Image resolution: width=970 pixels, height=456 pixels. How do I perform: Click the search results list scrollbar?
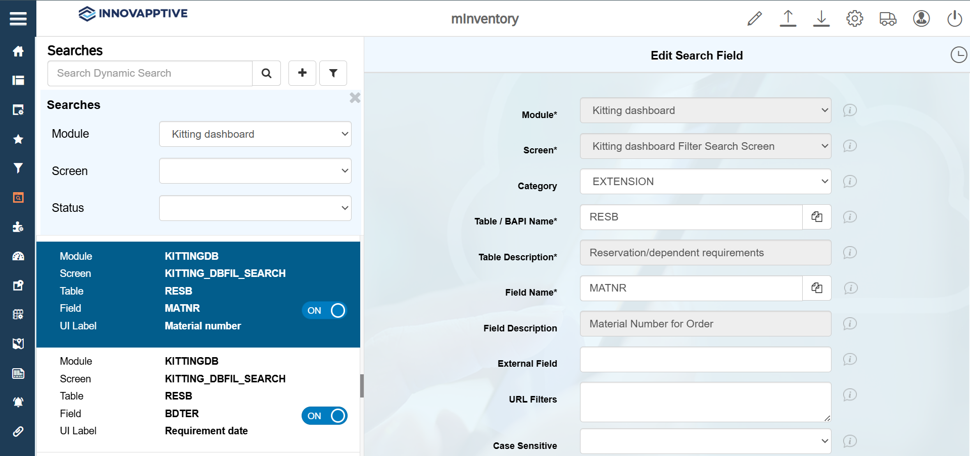(362, 386)
